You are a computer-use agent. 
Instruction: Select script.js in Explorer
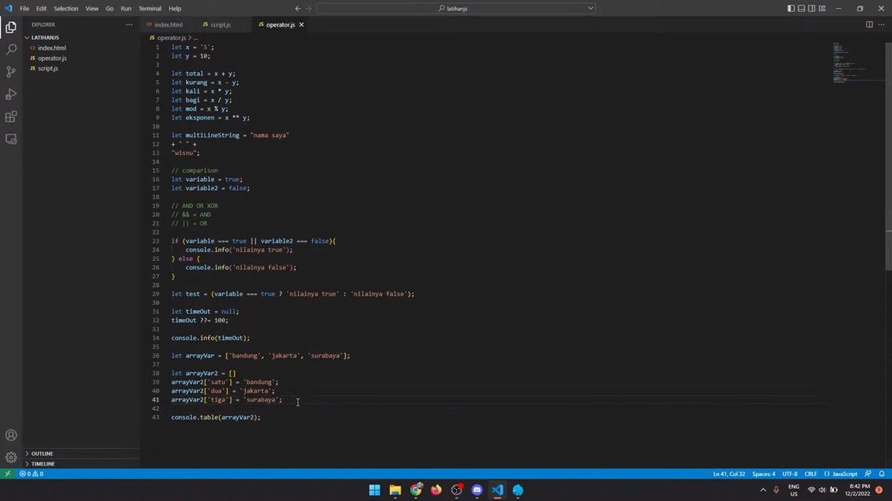click(82, 68)
